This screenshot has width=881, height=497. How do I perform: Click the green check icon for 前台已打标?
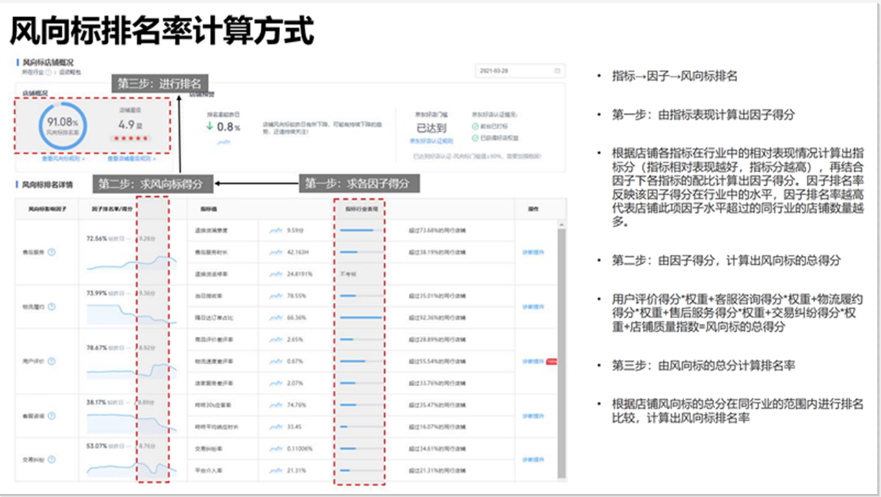click(475, 127)
